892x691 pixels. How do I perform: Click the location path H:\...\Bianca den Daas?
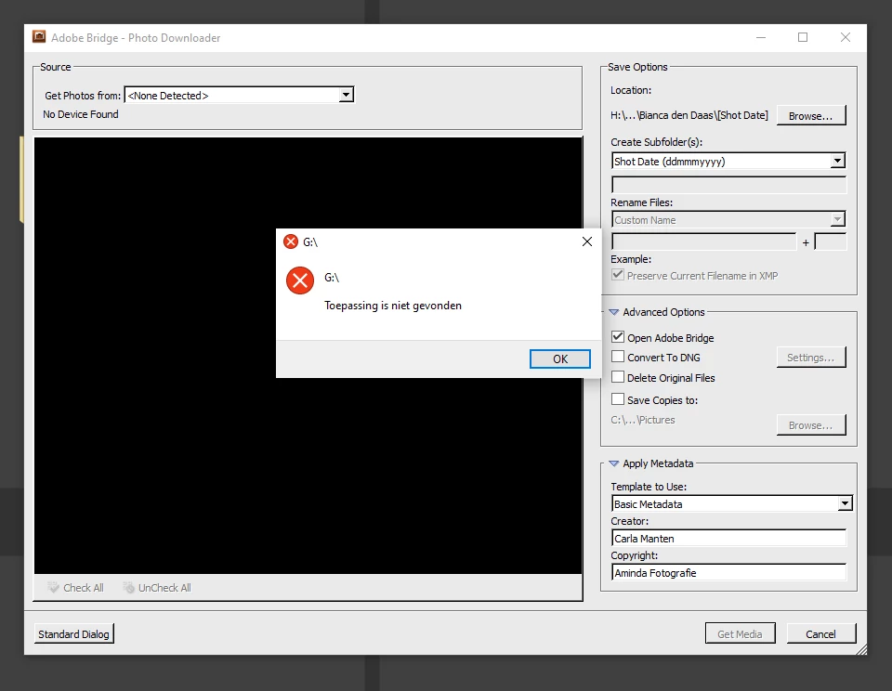pyautogui.click(x=689, y=115)
